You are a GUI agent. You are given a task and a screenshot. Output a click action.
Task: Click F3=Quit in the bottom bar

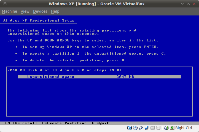tap(100, 123)
